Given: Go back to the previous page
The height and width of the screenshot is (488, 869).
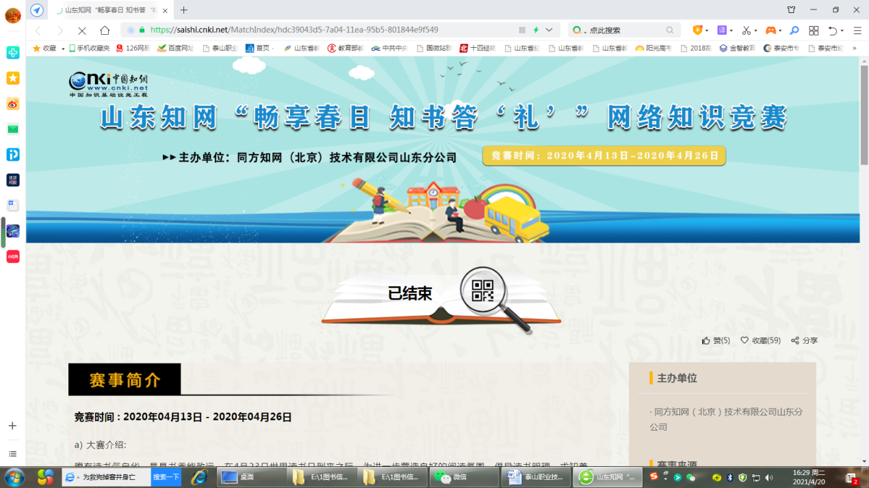Looking at the screenshot, I should 38,30.
